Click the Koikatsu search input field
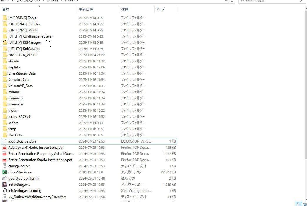This screenshot has width=307, height=206. (x=268, y=1)
